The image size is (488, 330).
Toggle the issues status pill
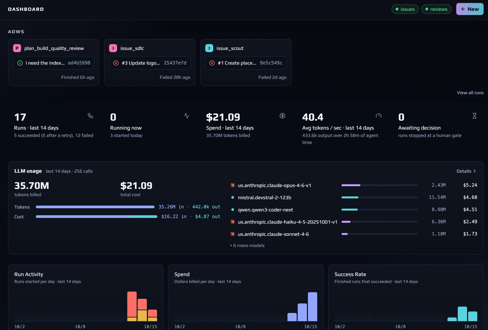point(405,9)
